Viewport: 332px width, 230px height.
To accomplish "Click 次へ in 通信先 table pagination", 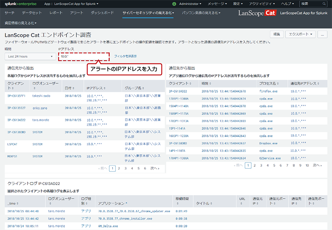I will tap(317, 165).
